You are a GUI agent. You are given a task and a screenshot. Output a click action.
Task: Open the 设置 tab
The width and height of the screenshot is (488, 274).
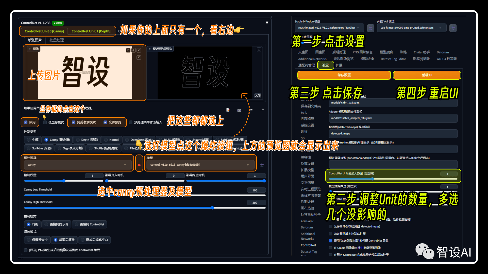325,65
